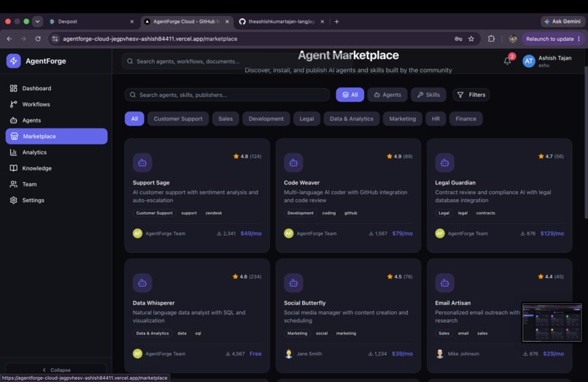Click the $79/mo price on Code Weaver
Image resolution: width=588 pixels, height=382 pixels.
[x=403, y=233]
